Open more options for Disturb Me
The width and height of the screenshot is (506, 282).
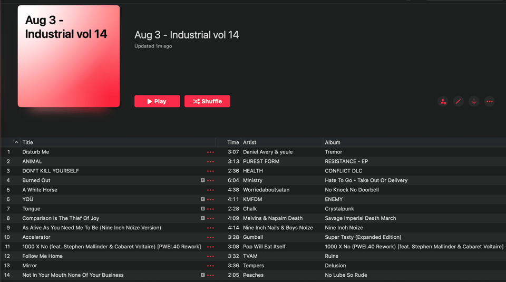(210, 152)
